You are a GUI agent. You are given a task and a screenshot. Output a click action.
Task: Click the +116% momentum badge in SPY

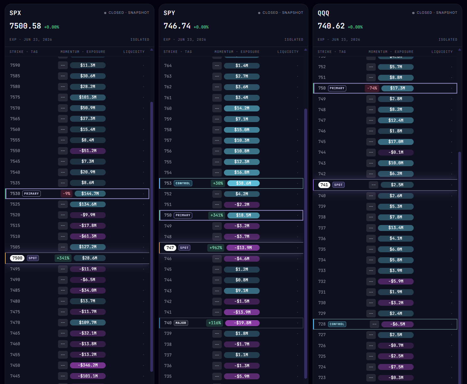(x=215, y=323)
